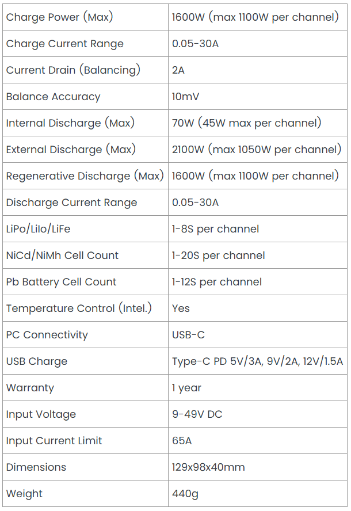Click the 2100W external discharge value

257,150
